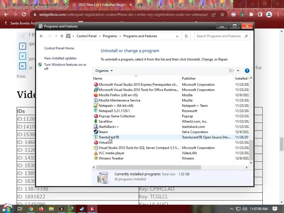This screenshot has height=213, width=284.
Task: Go to Control Panel Home
Action: pos(59,48)
